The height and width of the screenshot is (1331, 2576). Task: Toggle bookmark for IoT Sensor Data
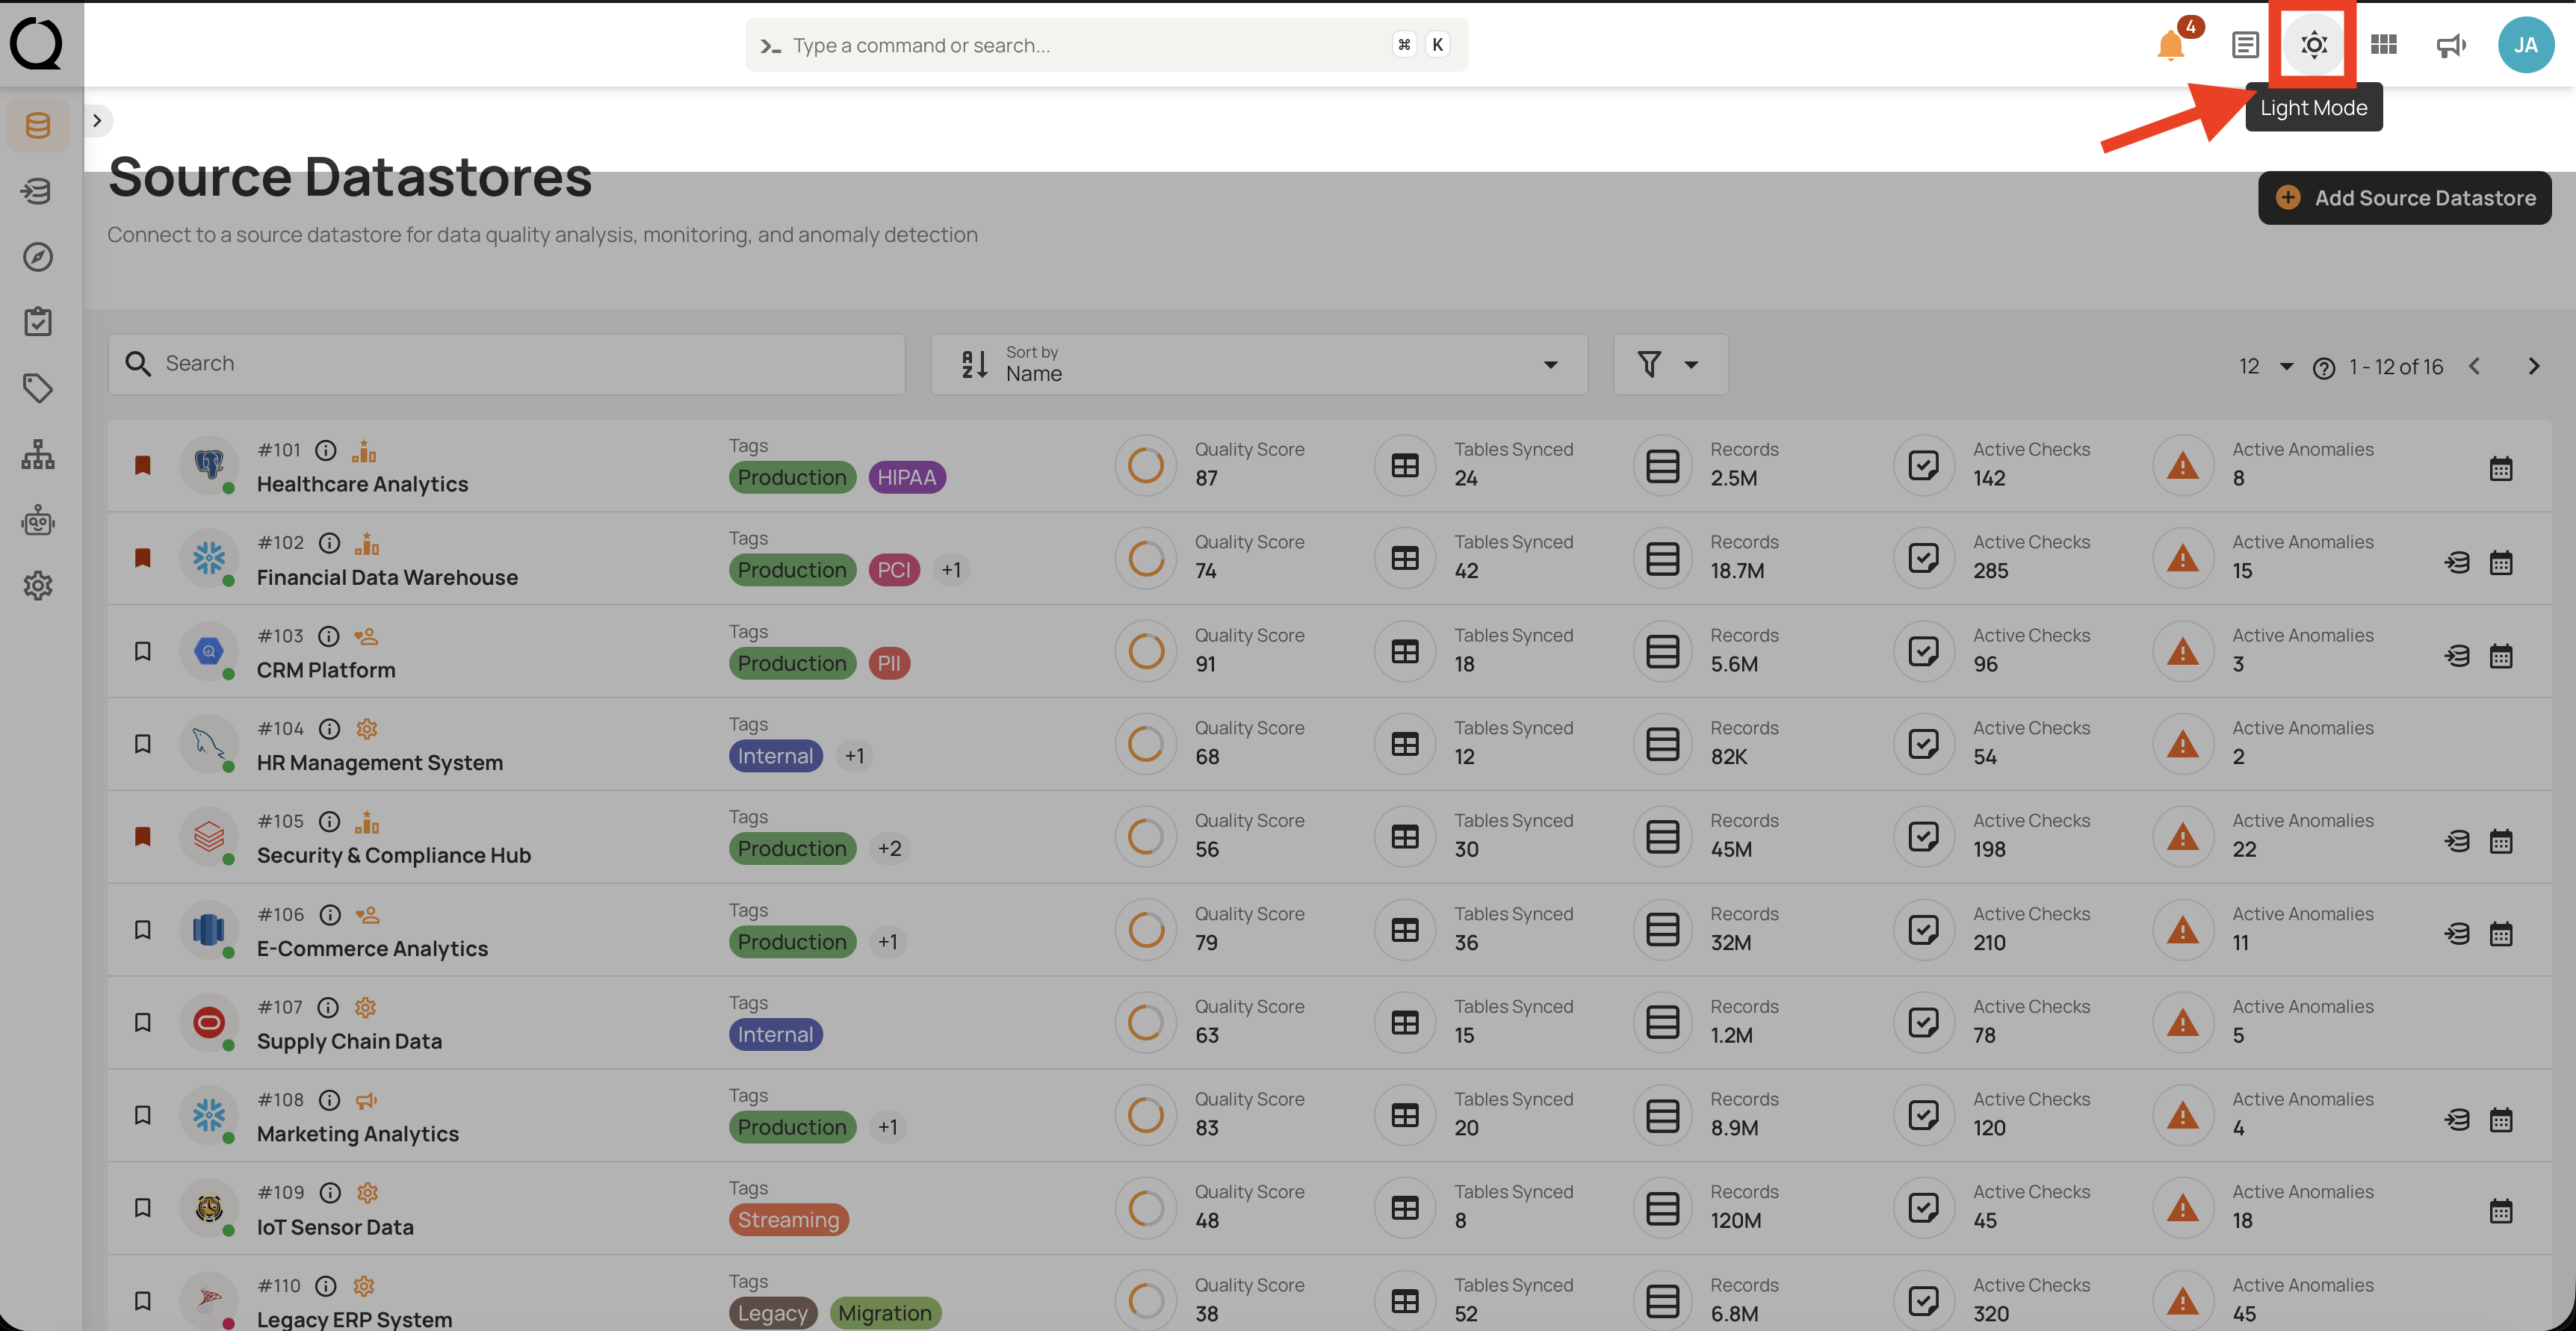coord(143,1208)
